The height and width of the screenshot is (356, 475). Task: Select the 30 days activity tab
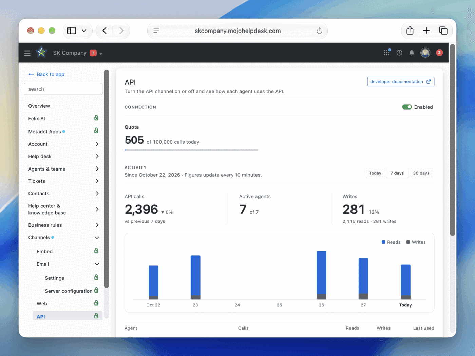(x=421, y=173)
